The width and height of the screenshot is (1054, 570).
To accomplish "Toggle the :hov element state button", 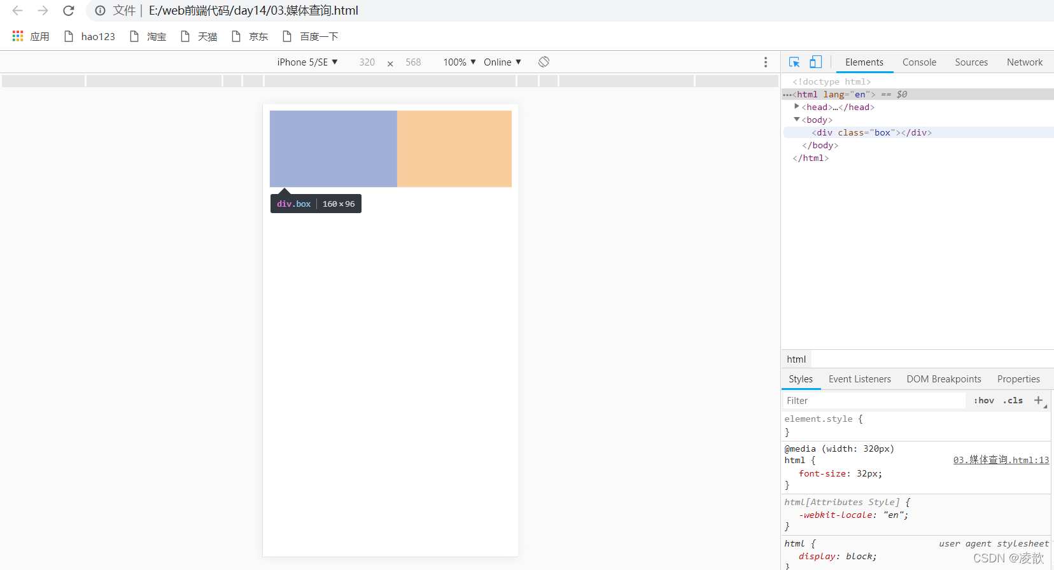I will tap(984, 400).
